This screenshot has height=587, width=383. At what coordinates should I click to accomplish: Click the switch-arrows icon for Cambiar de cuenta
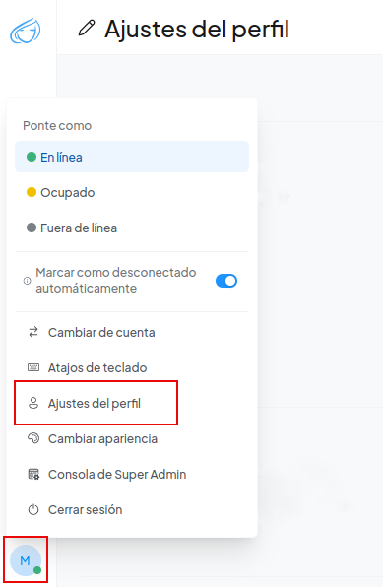[33, 332]
